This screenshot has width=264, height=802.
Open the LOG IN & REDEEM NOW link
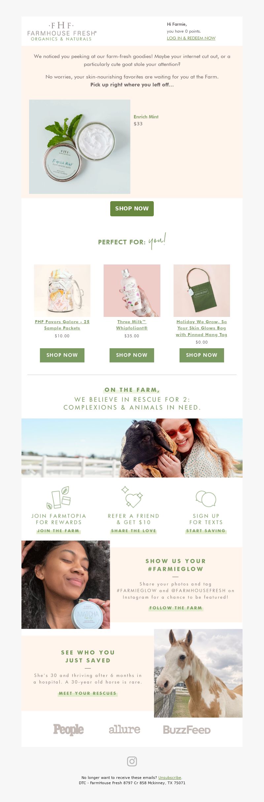click(191, 38)
